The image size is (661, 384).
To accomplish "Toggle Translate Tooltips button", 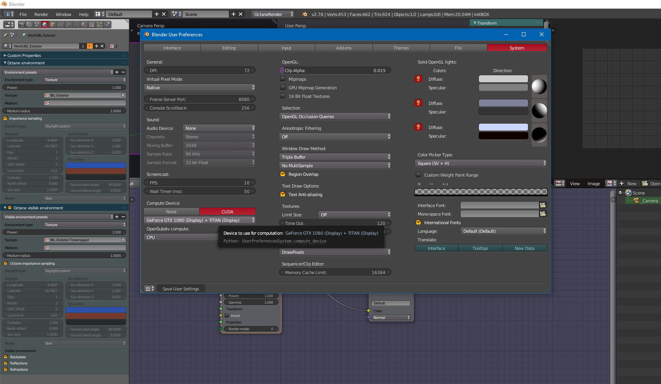I will (480, 248).
